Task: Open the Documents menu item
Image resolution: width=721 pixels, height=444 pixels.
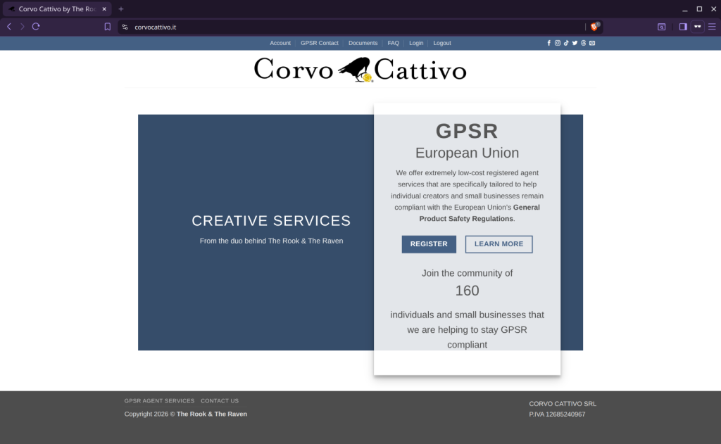Action: coord(363,43)
